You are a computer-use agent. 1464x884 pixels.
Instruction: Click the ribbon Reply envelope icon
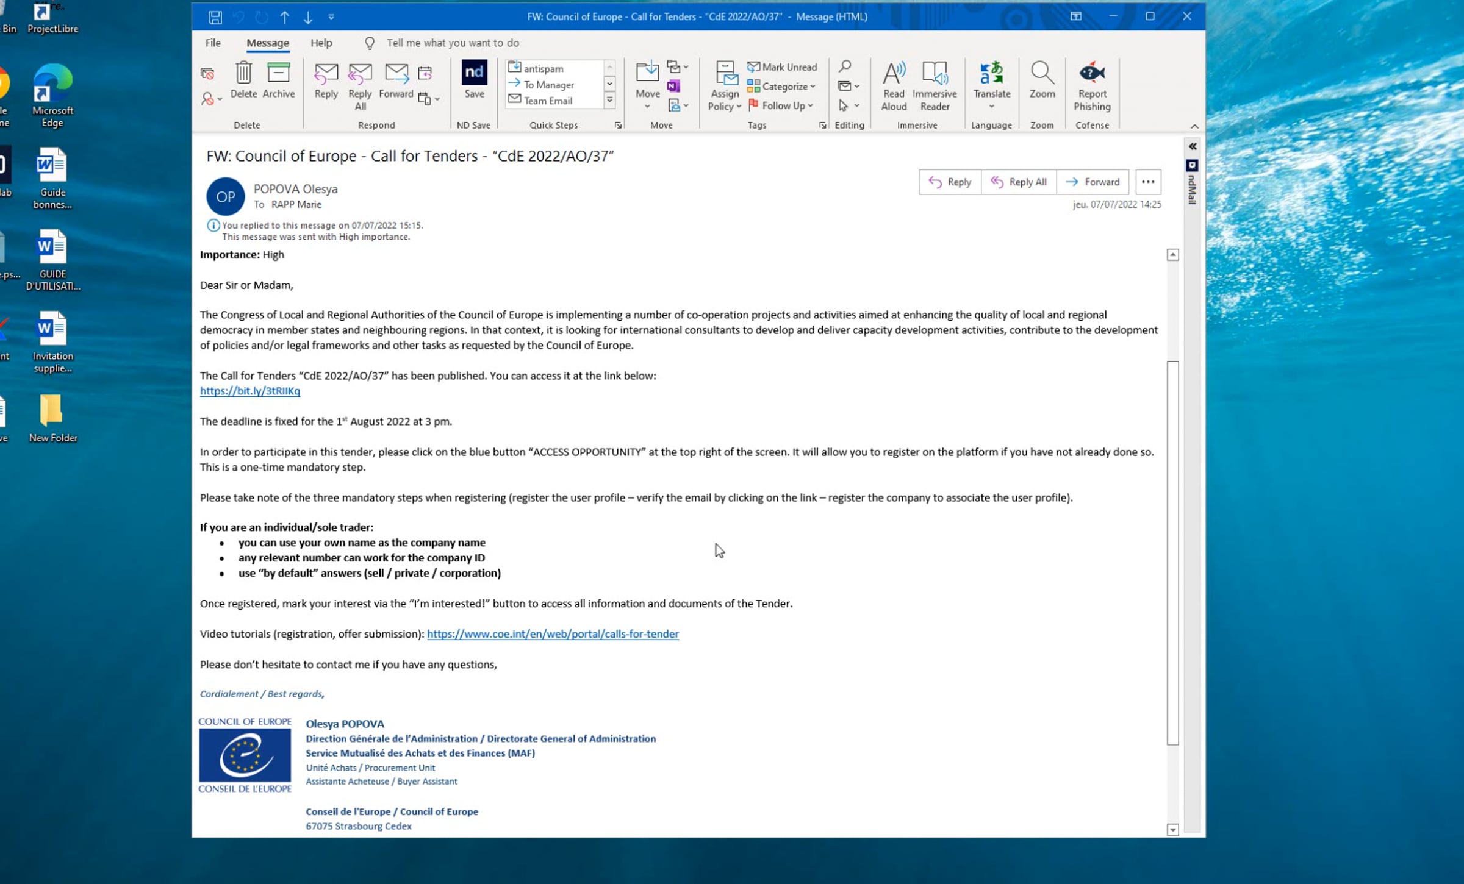click(326, 80)
